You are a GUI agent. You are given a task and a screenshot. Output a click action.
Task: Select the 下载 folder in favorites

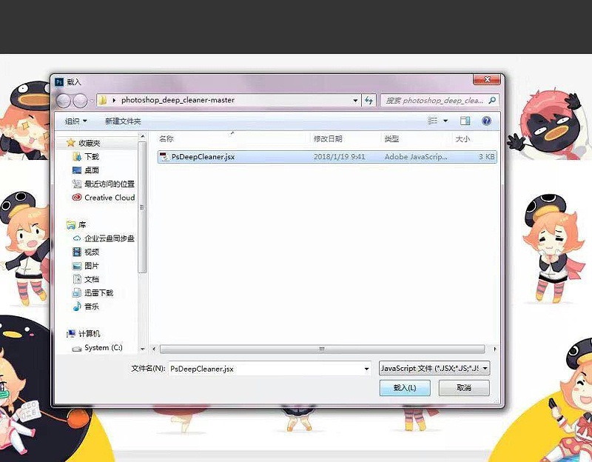(91, 157)
